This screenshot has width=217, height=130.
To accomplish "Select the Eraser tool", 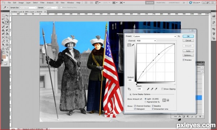I will [x=3, y=34].
